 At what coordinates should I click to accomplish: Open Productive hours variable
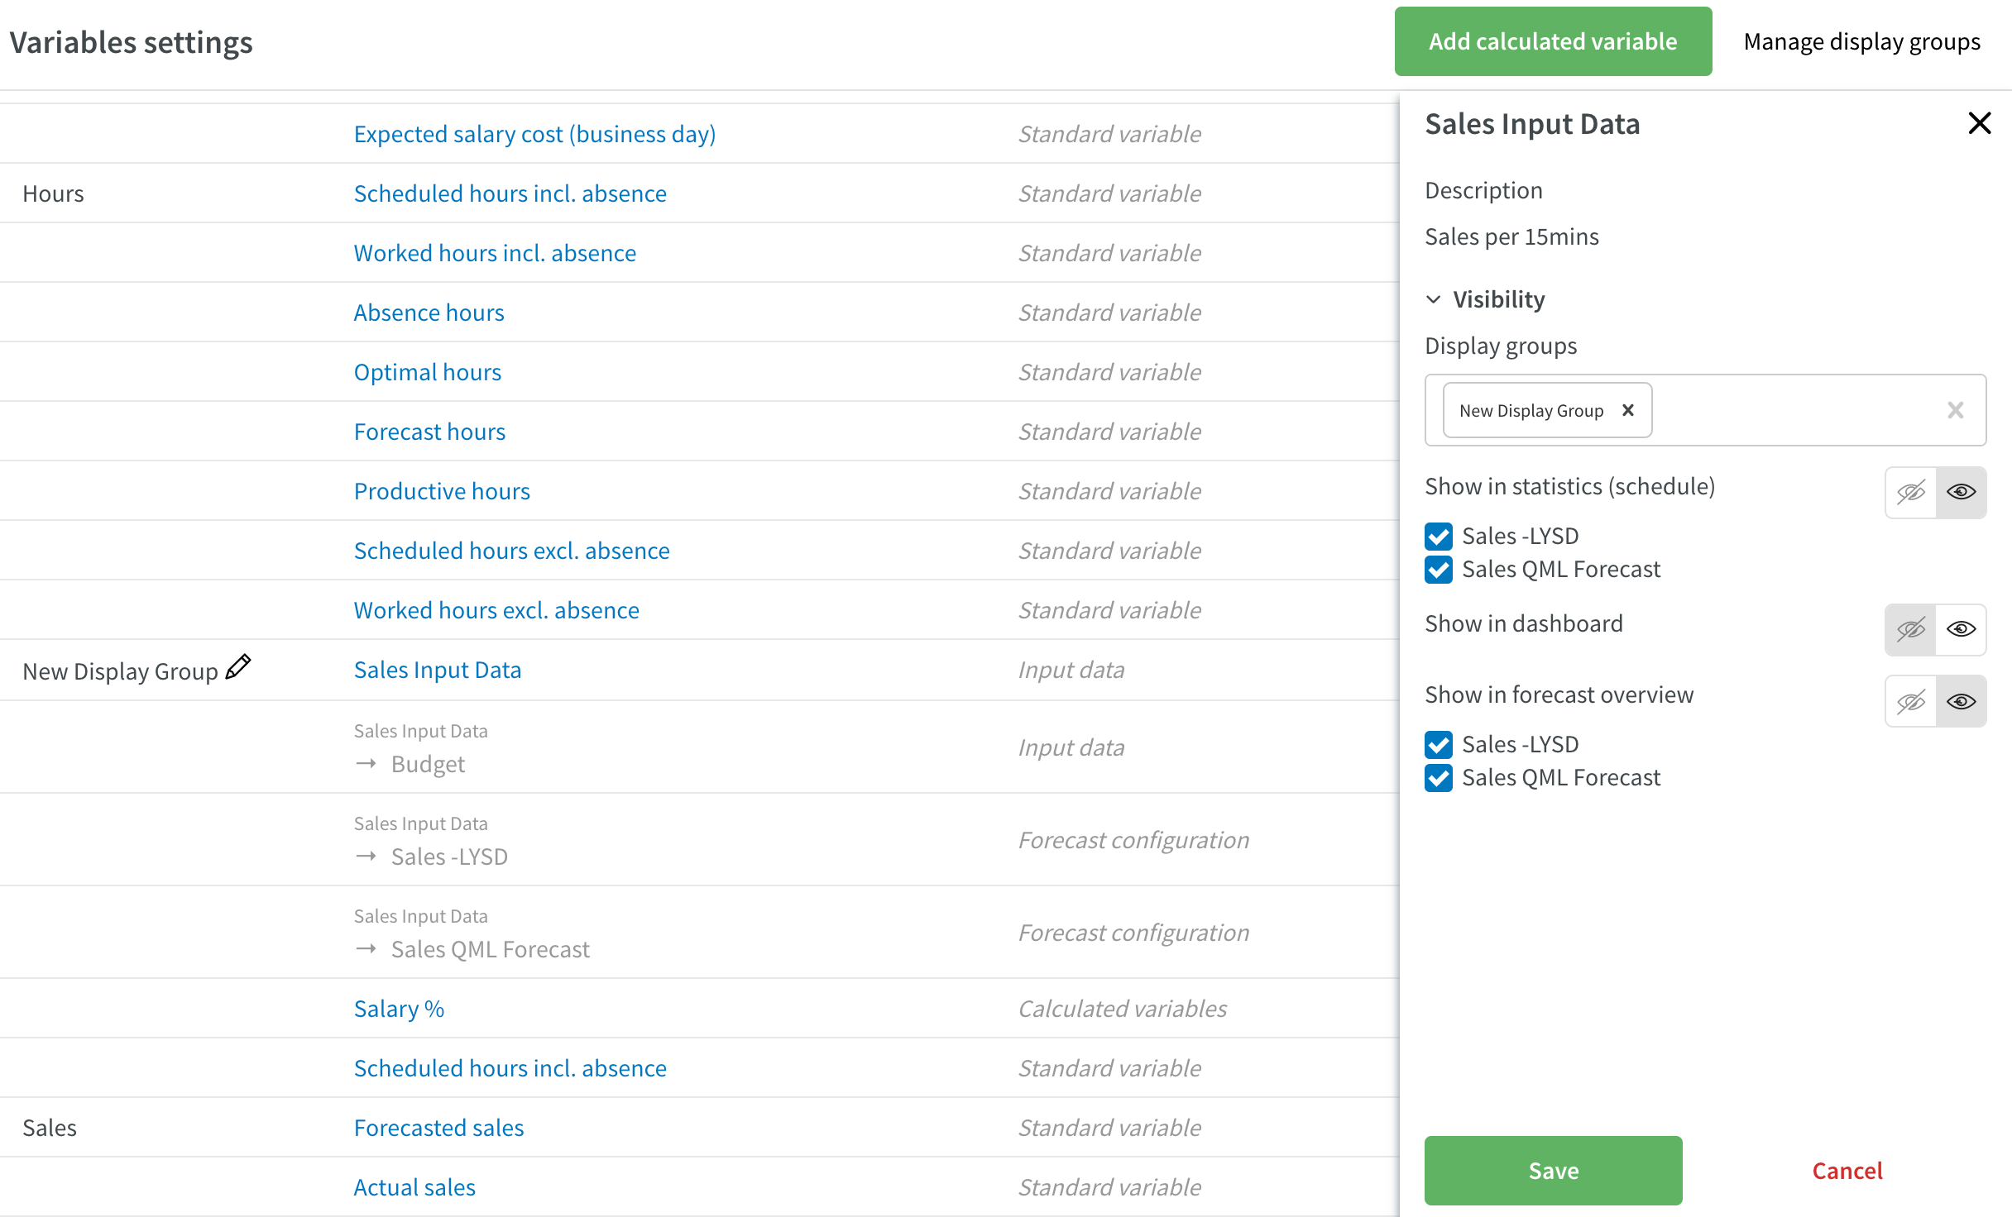pyautogui.click(x=442, y=491)
